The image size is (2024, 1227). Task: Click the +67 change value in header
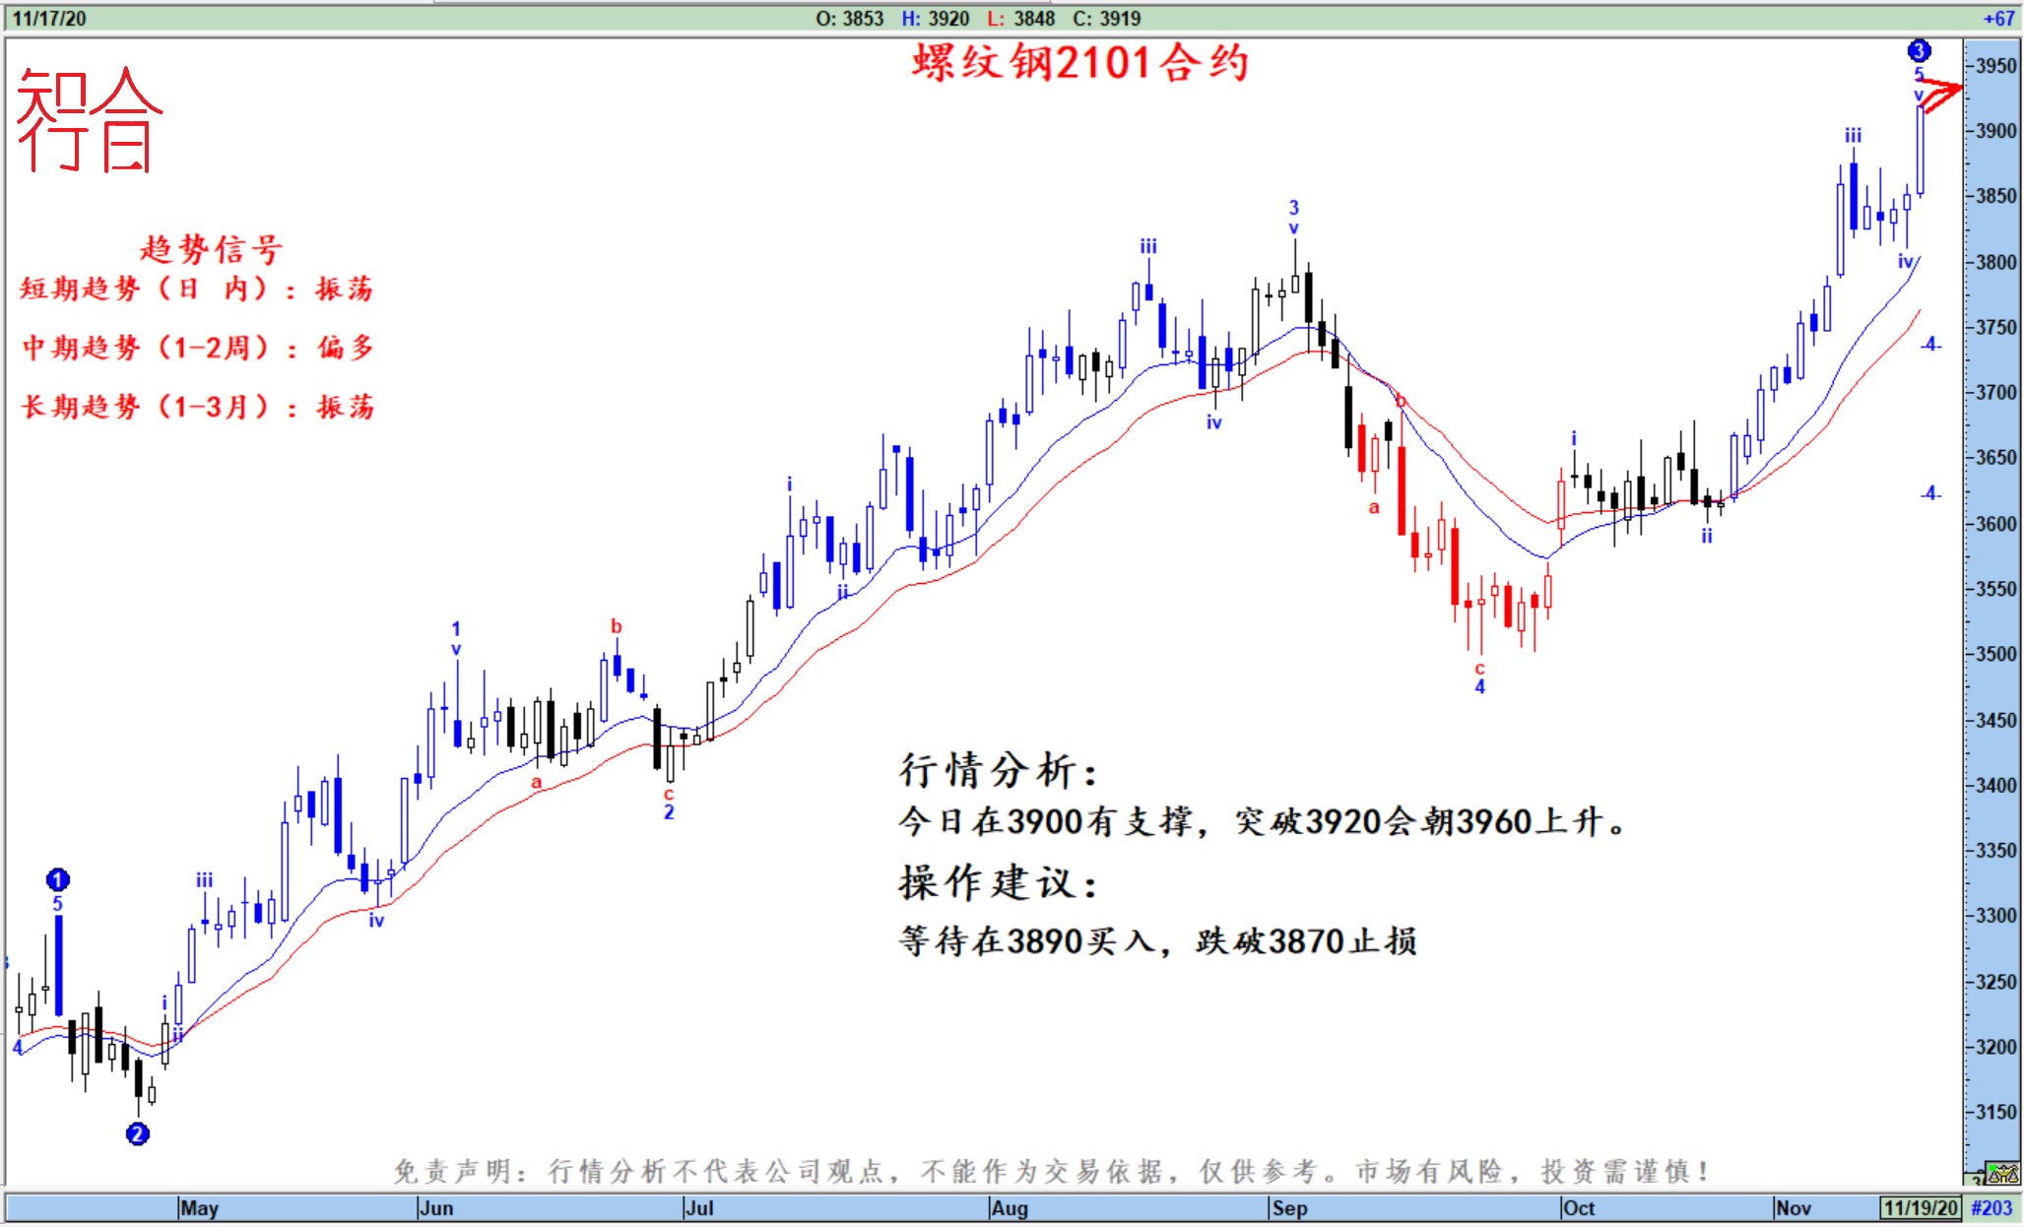pos(1998,19)
